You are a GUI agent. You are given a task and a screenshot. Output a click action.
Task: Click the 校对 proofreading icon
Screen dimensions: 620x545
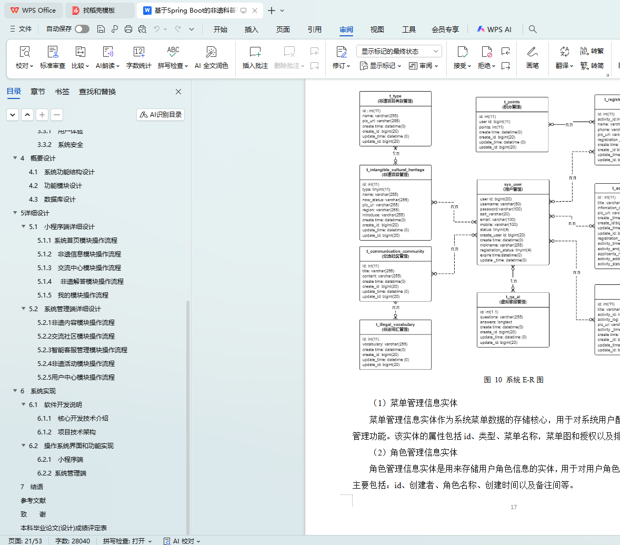pos(24,52)
